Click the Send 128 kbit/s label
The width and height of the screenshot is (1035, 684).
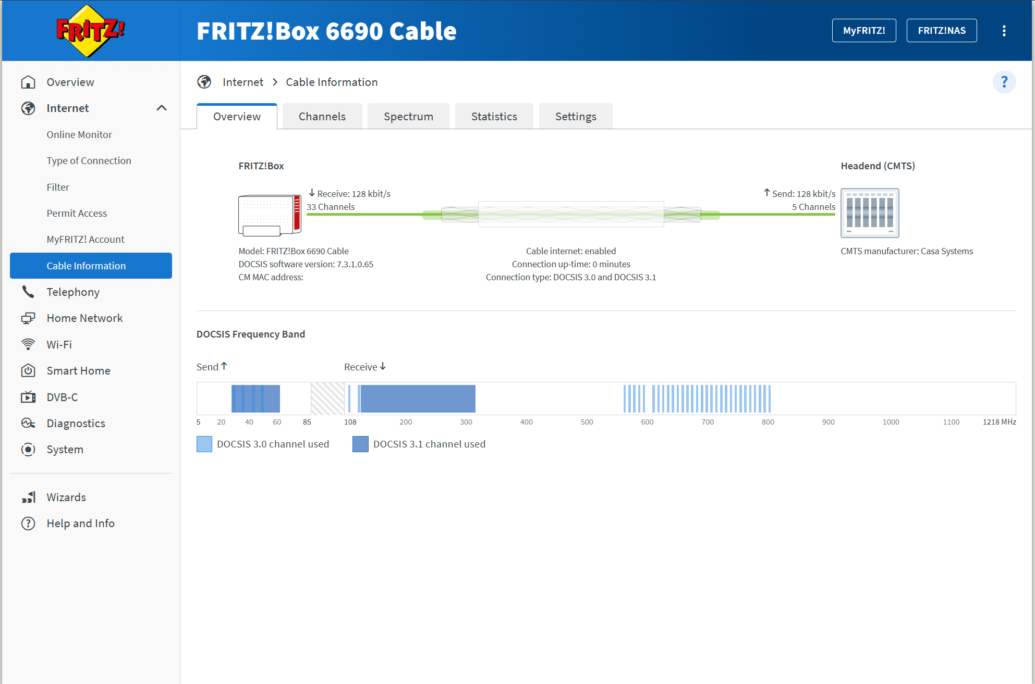800,194
